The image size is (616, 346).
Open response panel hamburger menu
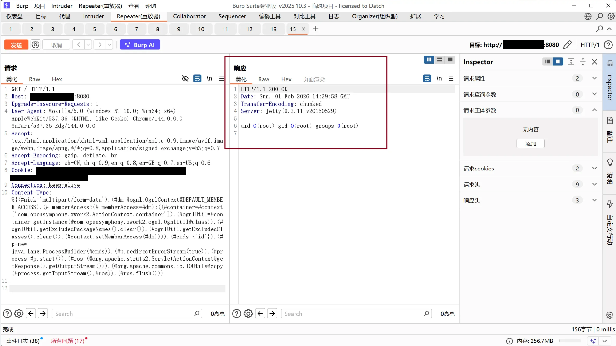[x=451, y=79]
